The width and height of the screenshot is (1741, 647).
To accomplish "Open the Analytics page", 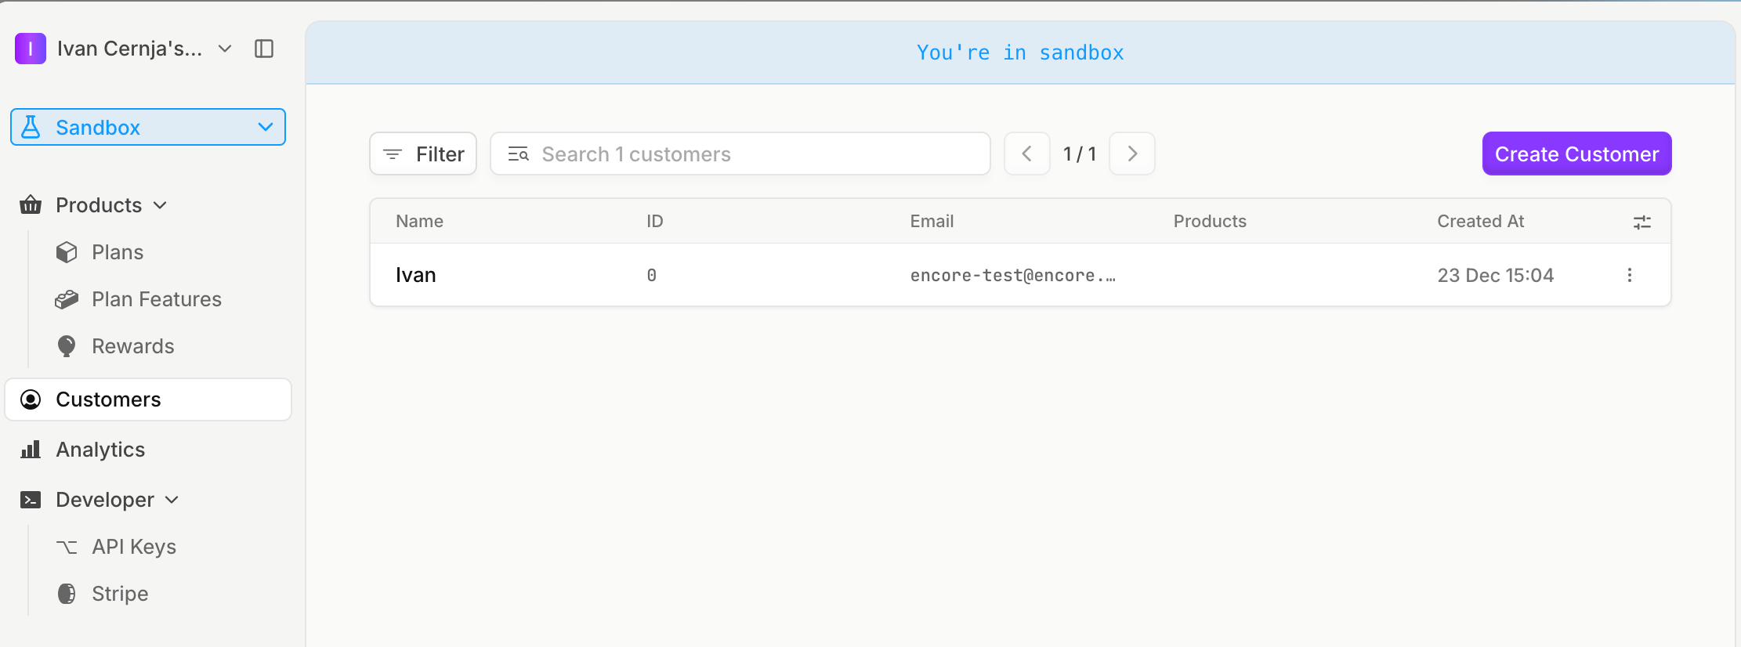I will click(x=100, y=450).
